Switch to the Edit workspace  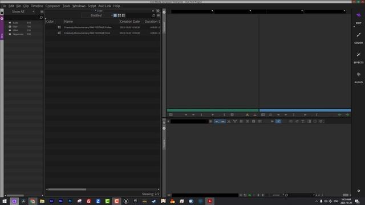[359, 18]
